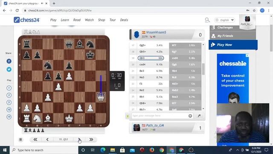Open the Shop menu
273x154 pixels.
click(102, 20)
